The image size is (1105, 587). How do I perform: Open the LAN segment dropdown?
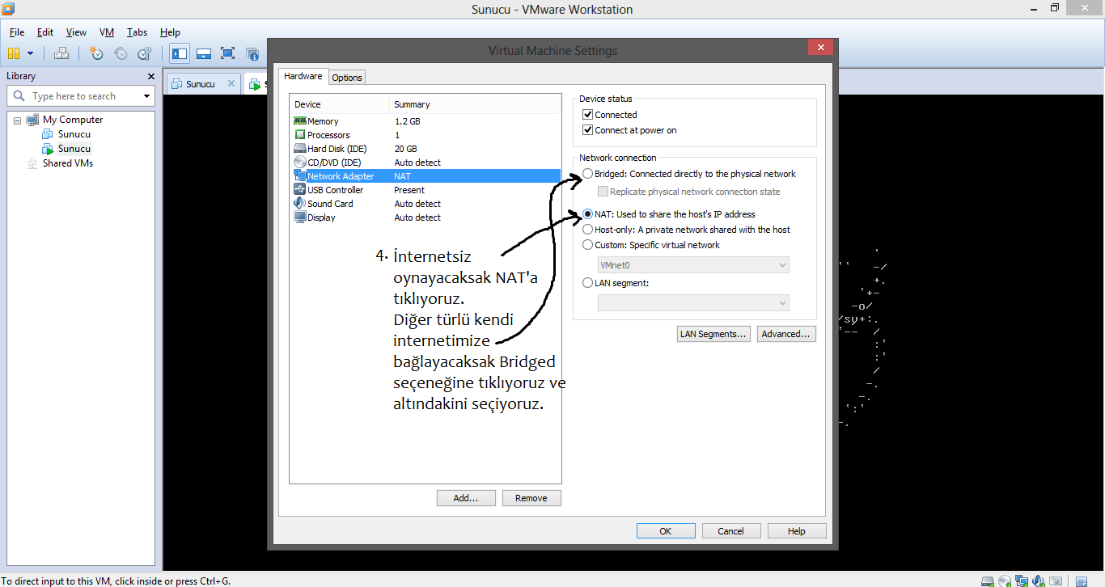693,302
